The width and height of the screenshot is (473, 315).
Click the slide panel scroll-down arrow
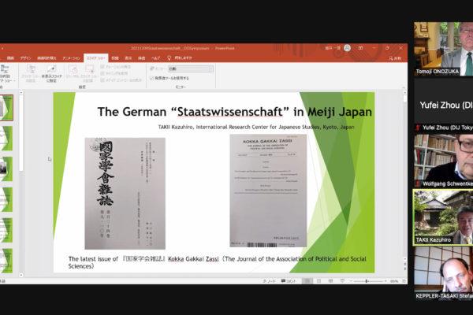[x=20, y=275]
